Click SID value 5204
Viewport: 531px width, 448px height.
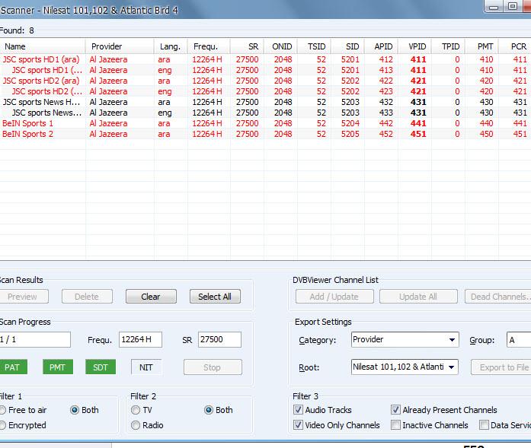coord(350,123)
